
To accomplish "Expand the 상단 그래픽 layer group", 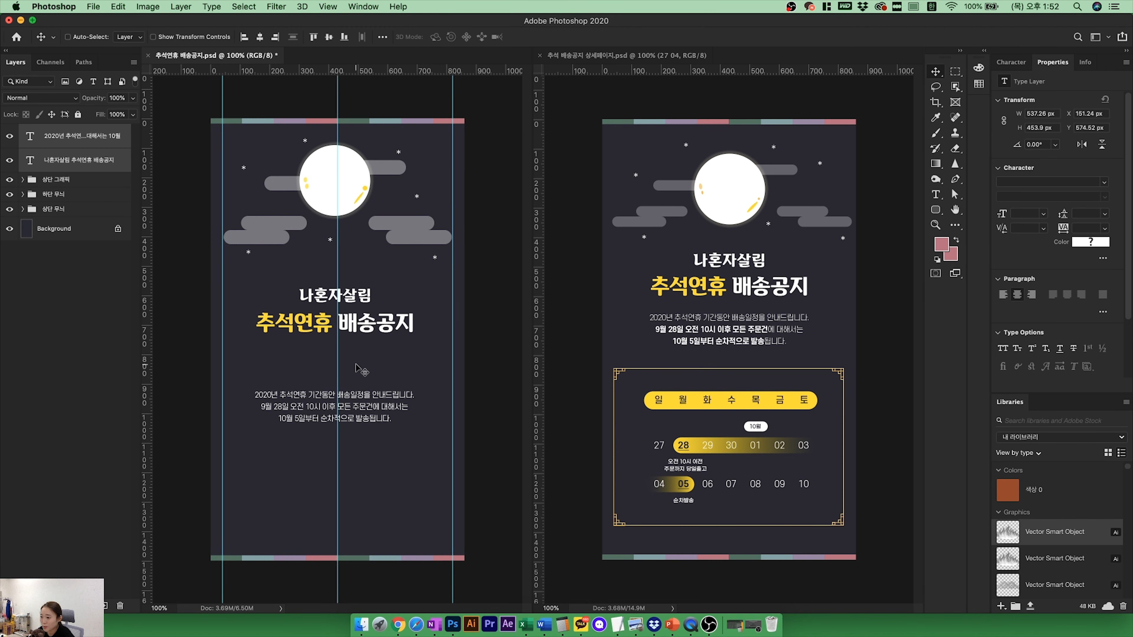I will pos(22,179).
